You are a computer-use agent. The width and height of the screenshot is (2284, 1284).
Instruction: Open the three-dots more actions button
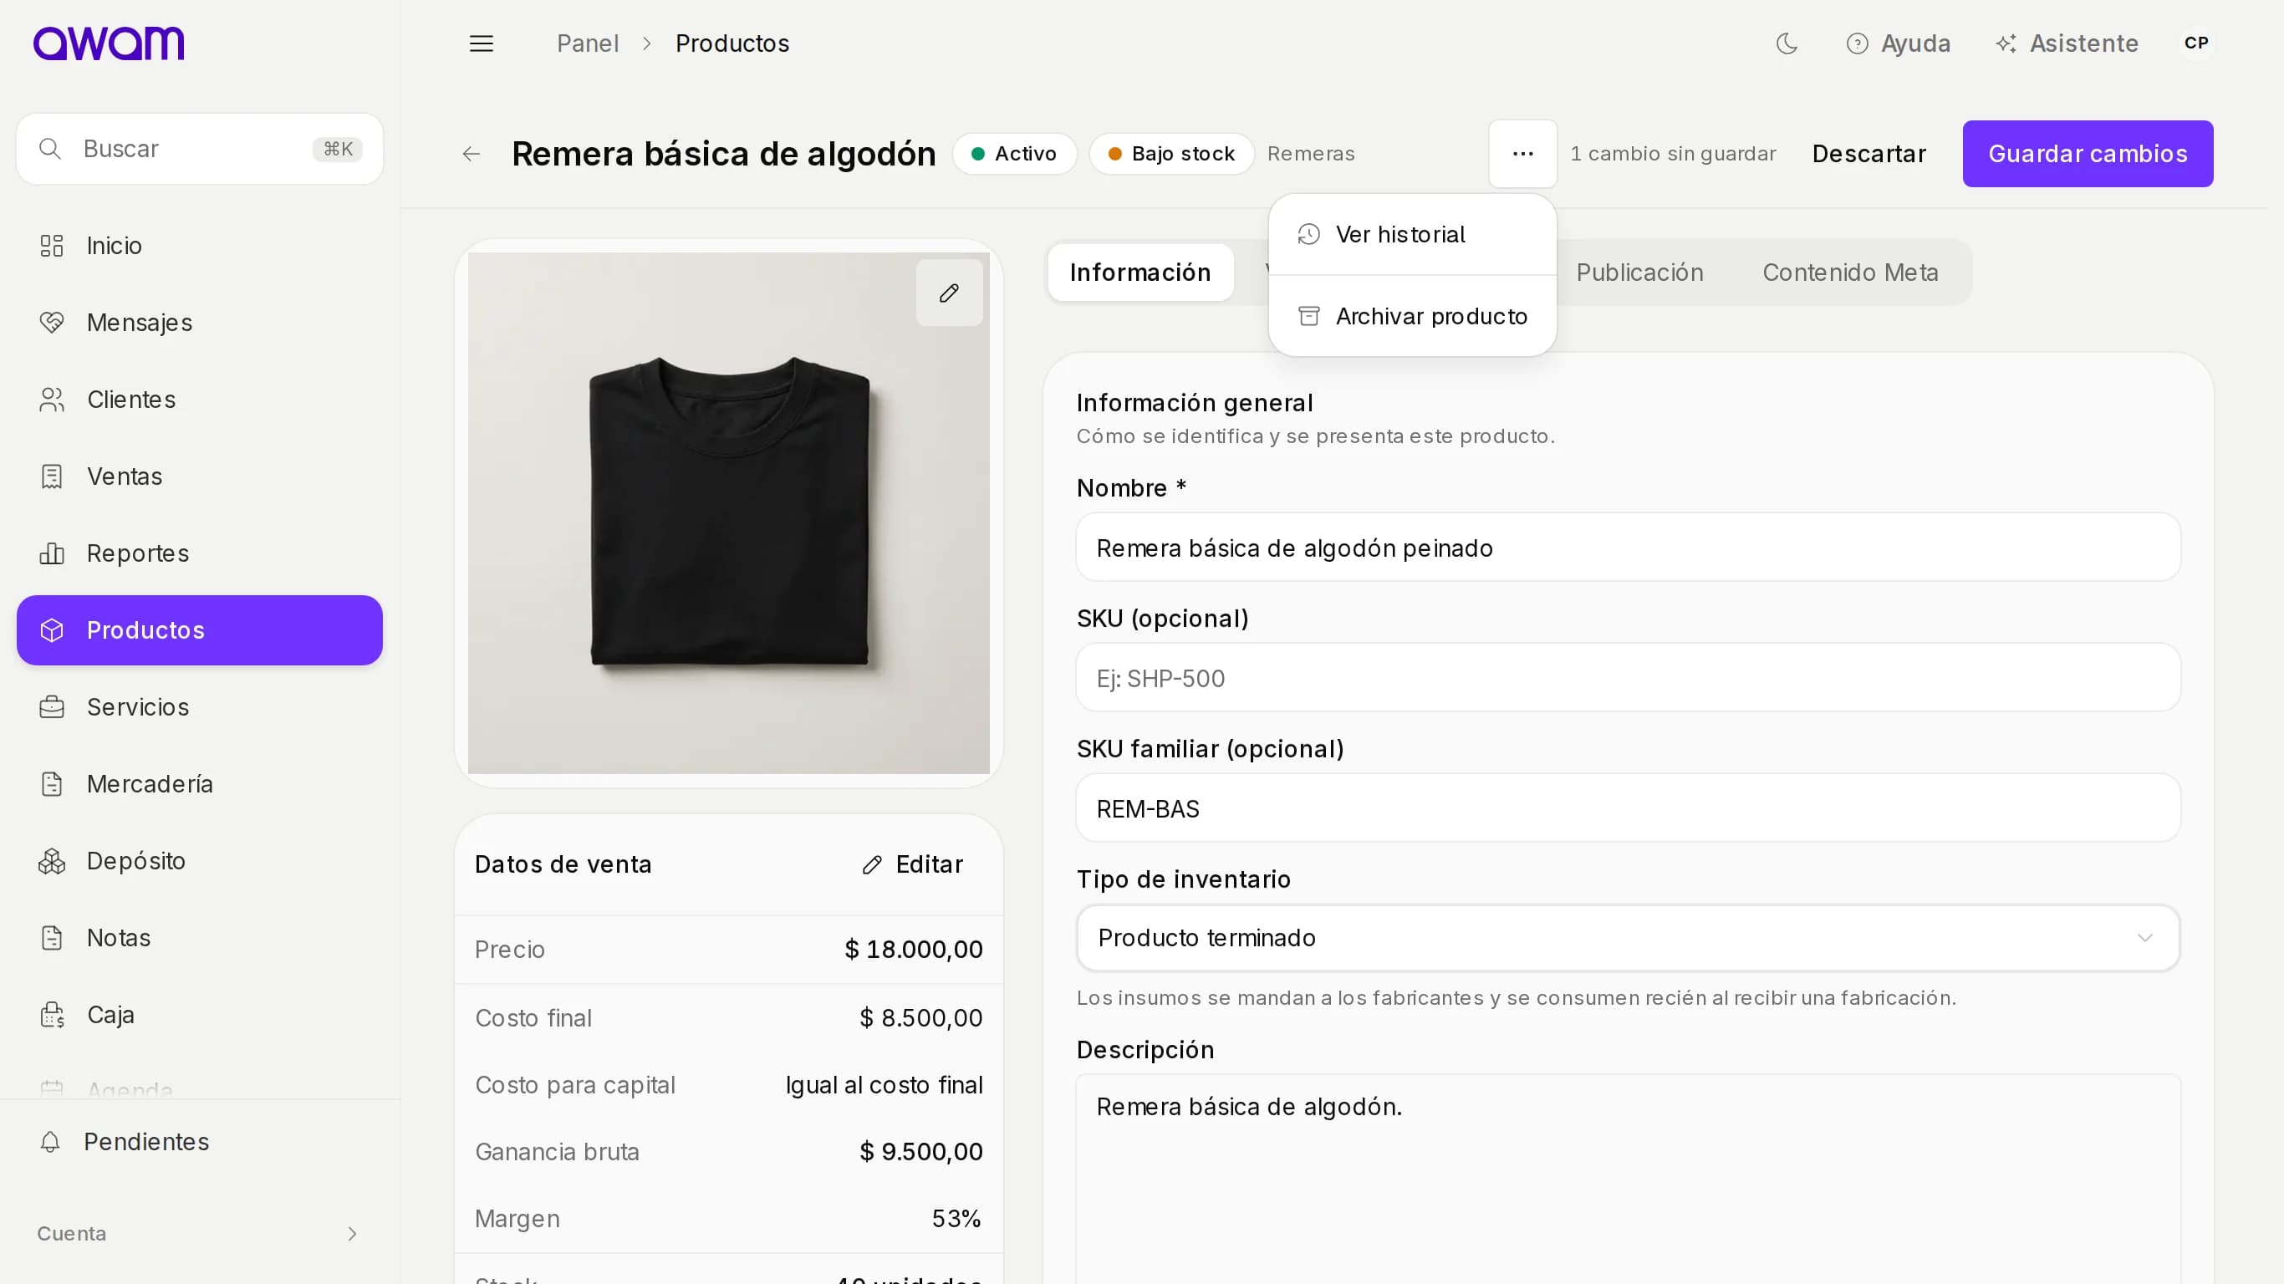[1522, 155]
